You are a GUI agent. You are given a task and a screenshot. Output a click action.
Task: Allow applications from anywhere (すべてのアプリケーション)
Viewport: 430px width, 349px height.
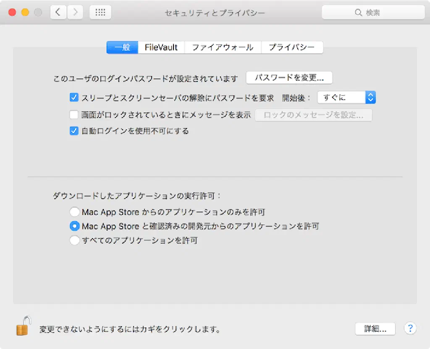point(74,241)
